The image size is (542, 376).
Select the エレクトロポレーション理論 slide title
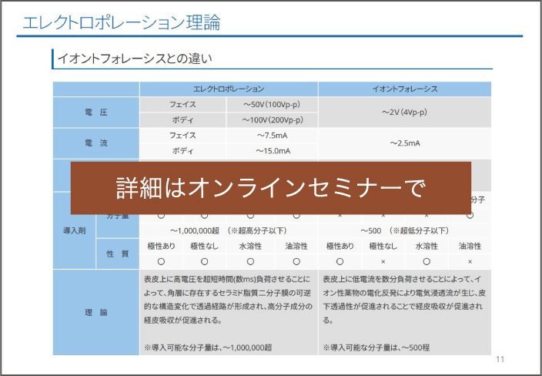[x=122, y=22]
